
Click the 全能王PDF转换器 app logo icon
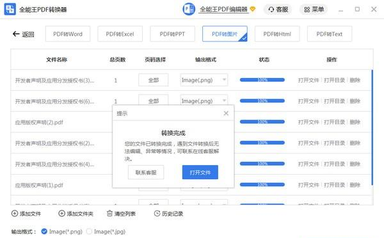(x=10, y=10)
